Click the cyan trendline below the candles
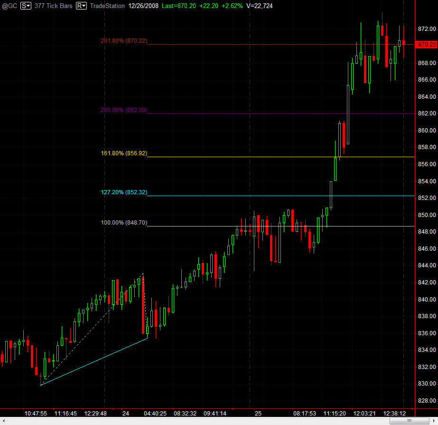 tap(94, 362)
